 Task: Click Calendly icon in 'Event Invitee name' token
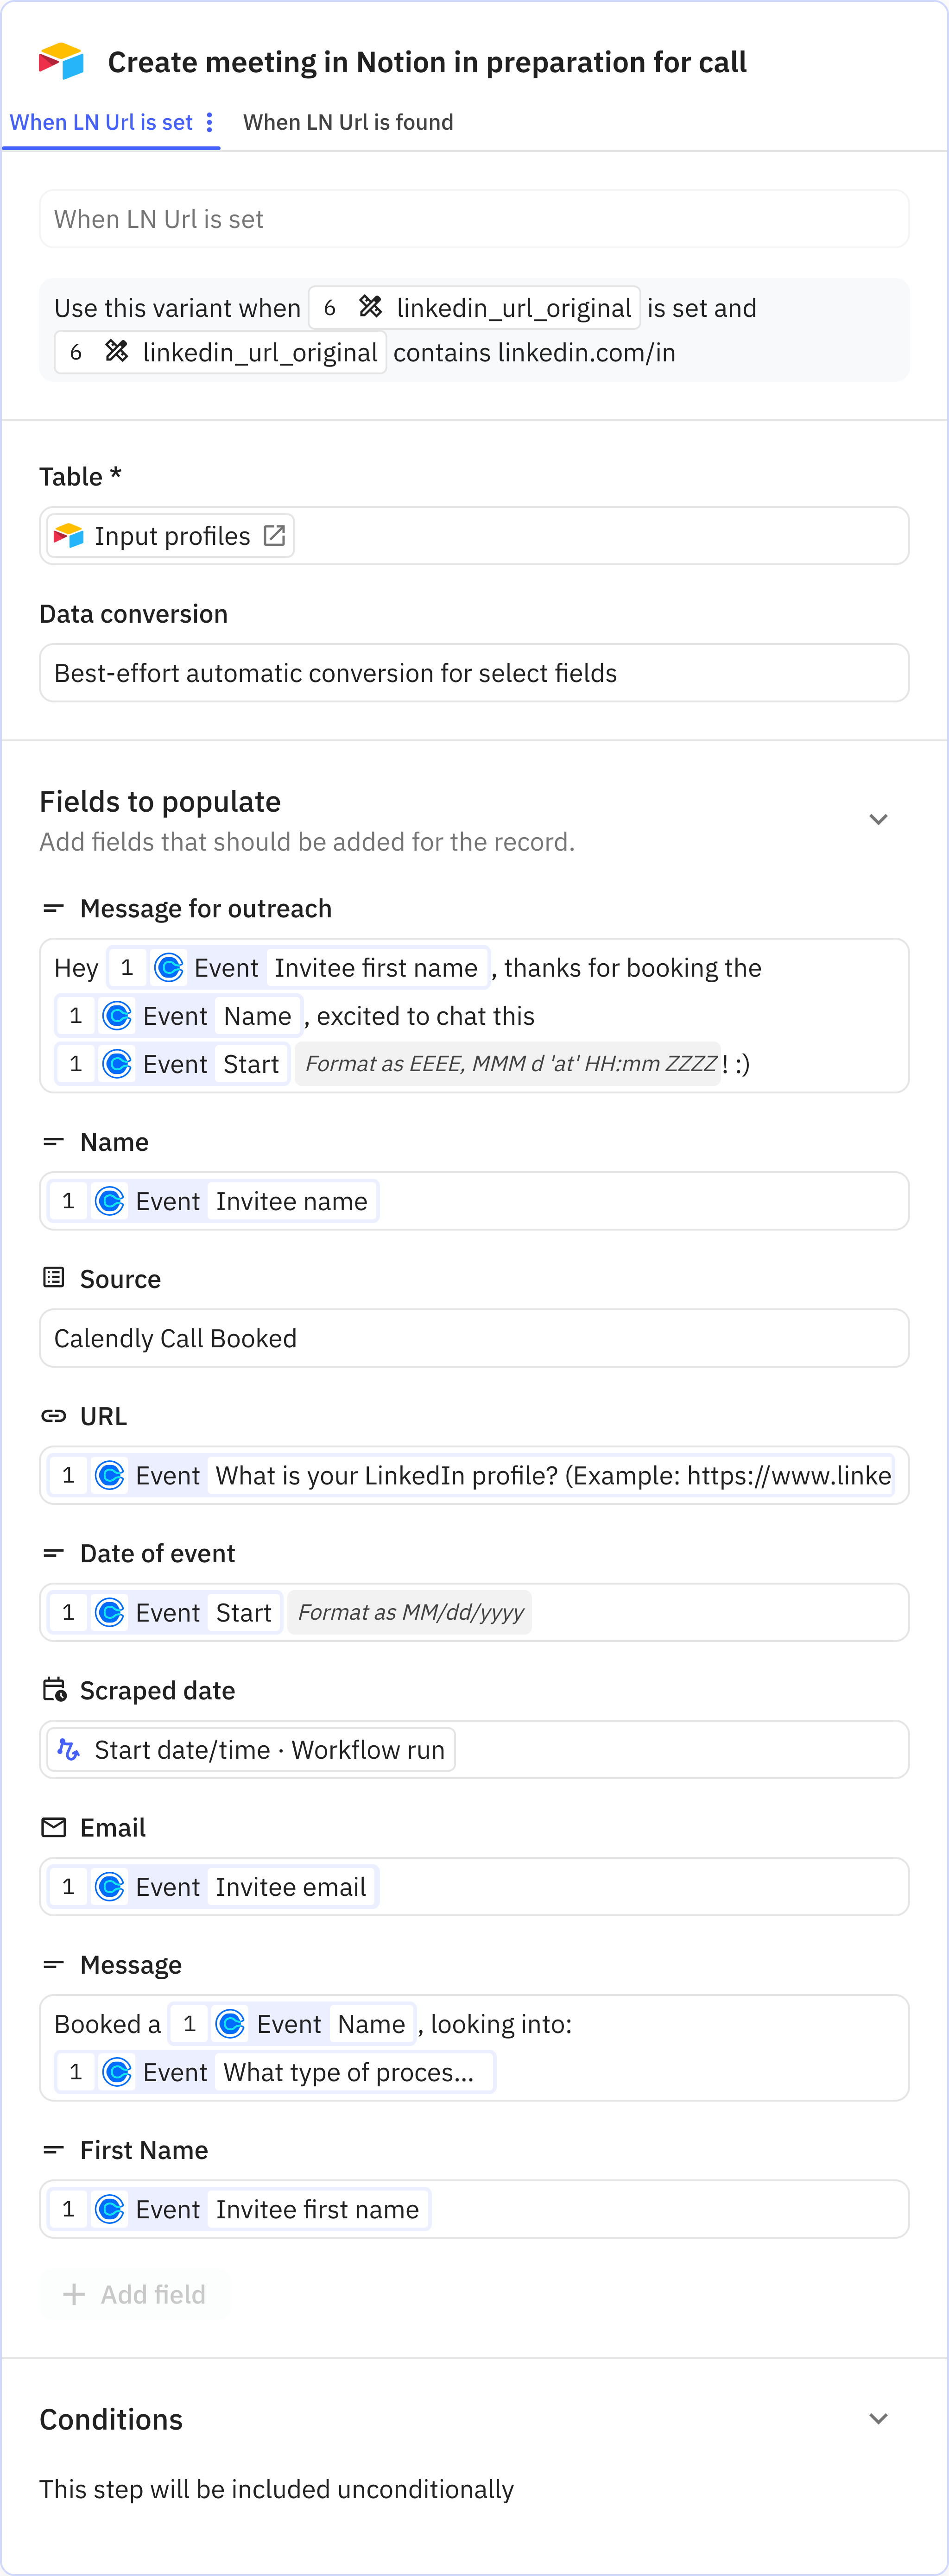tap(110, 1201)
